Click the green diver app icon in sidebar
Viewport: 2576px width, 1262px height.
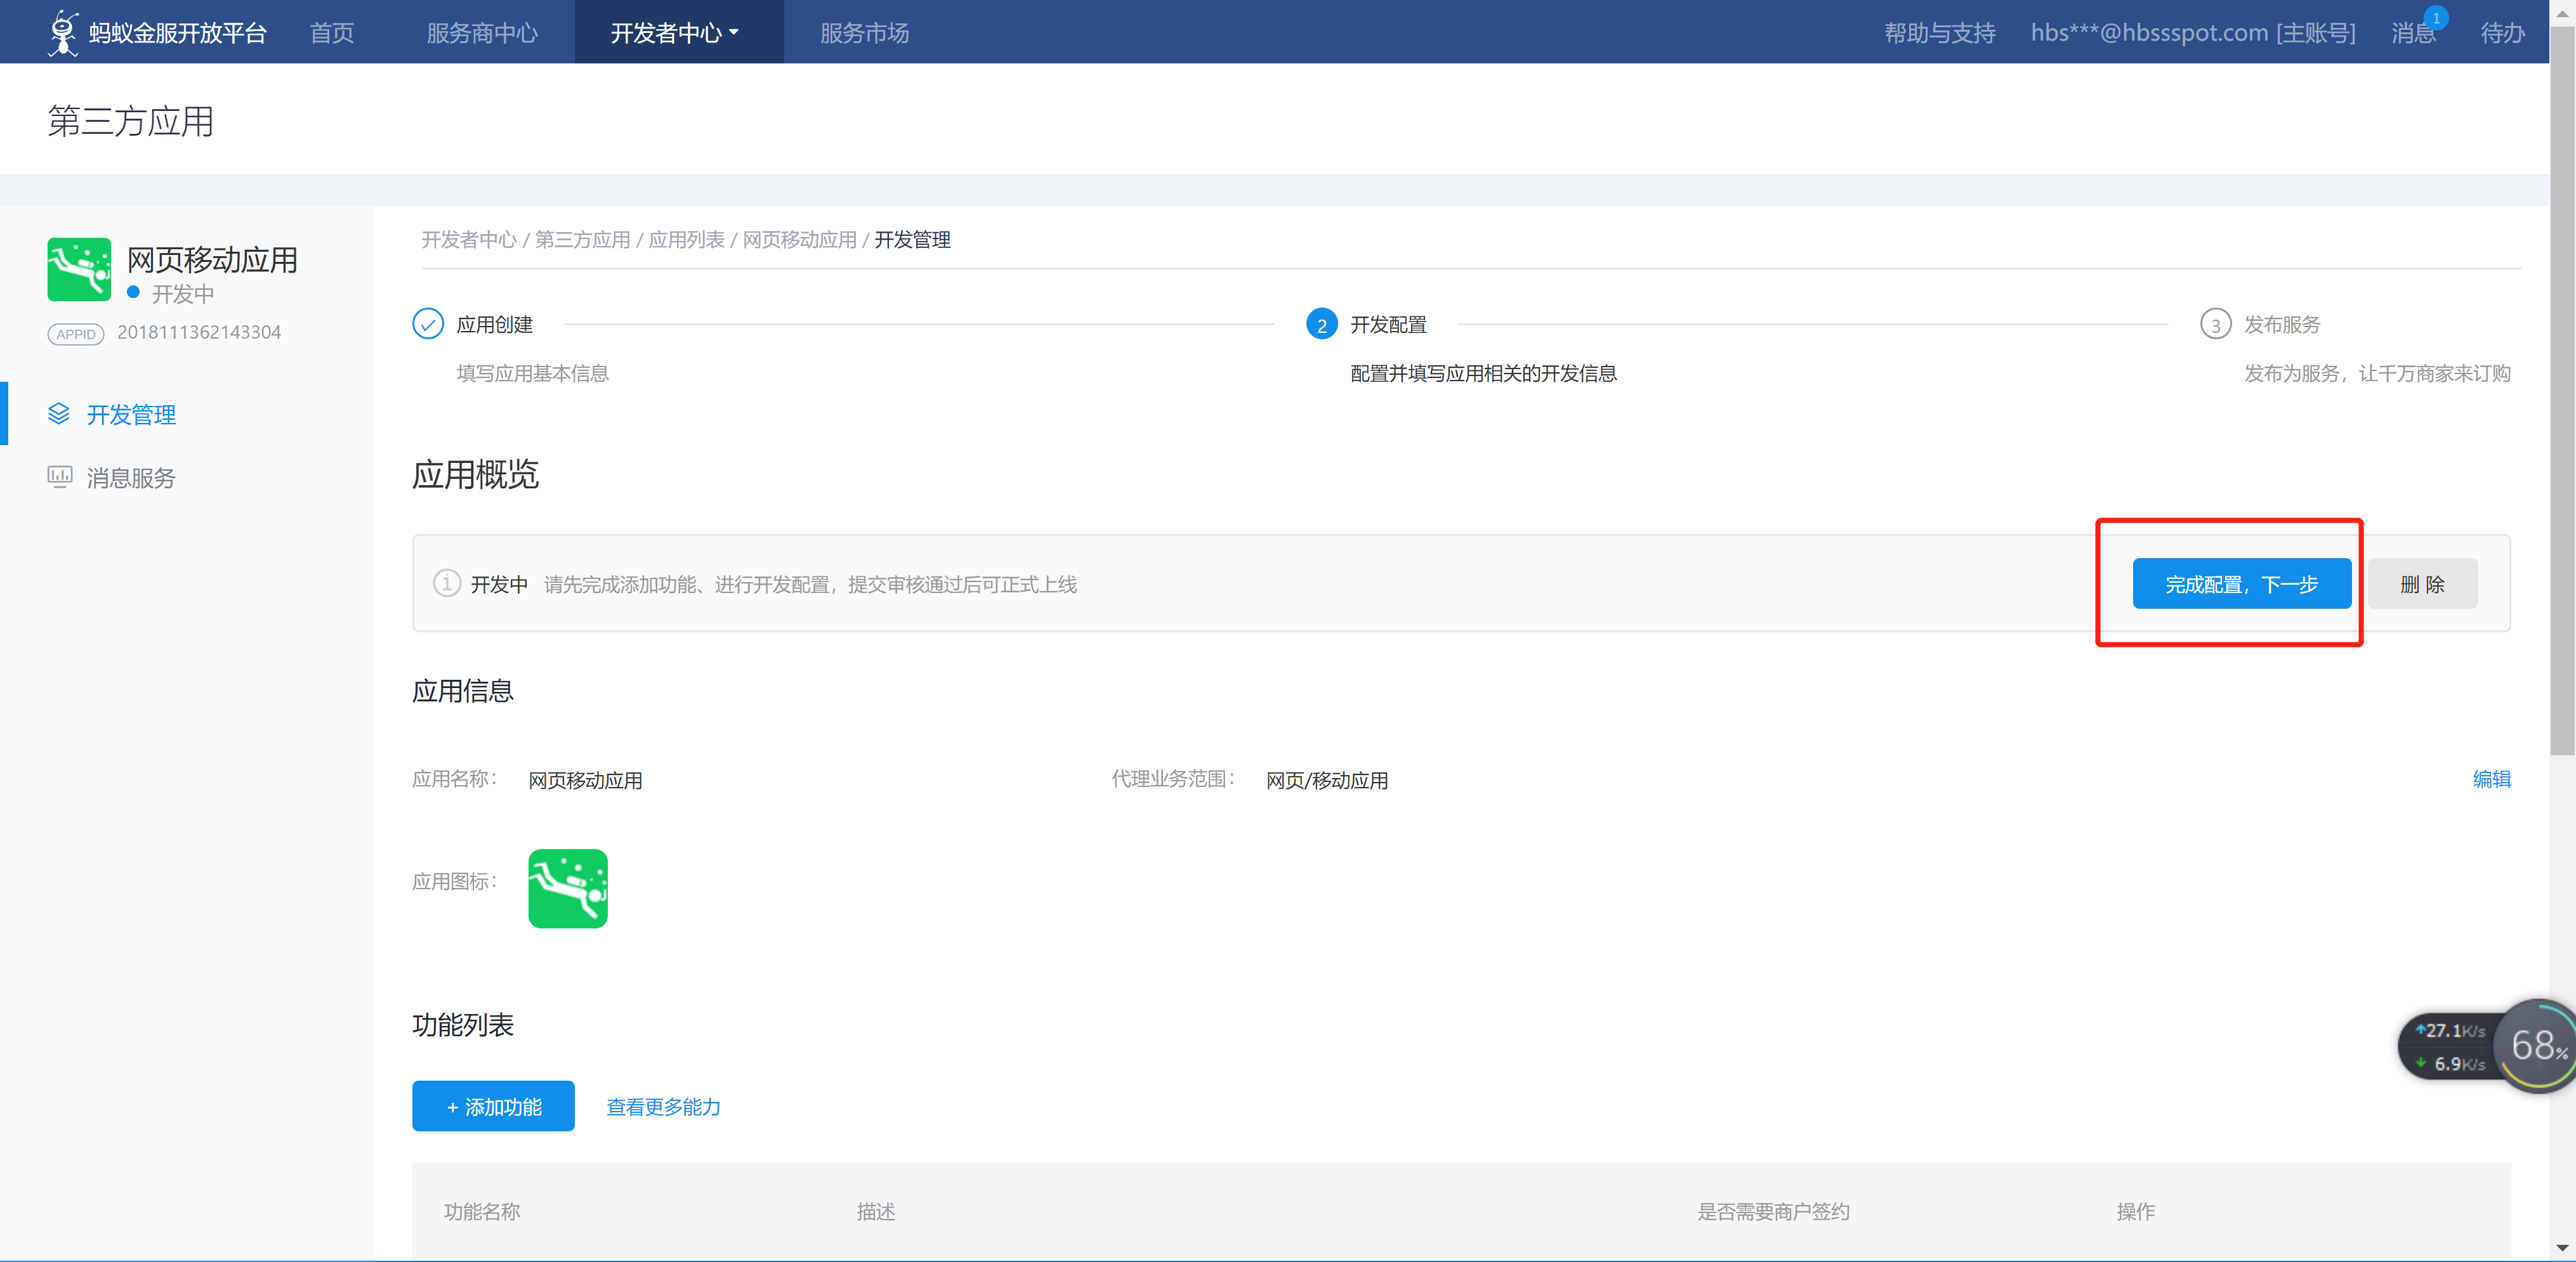79,269
